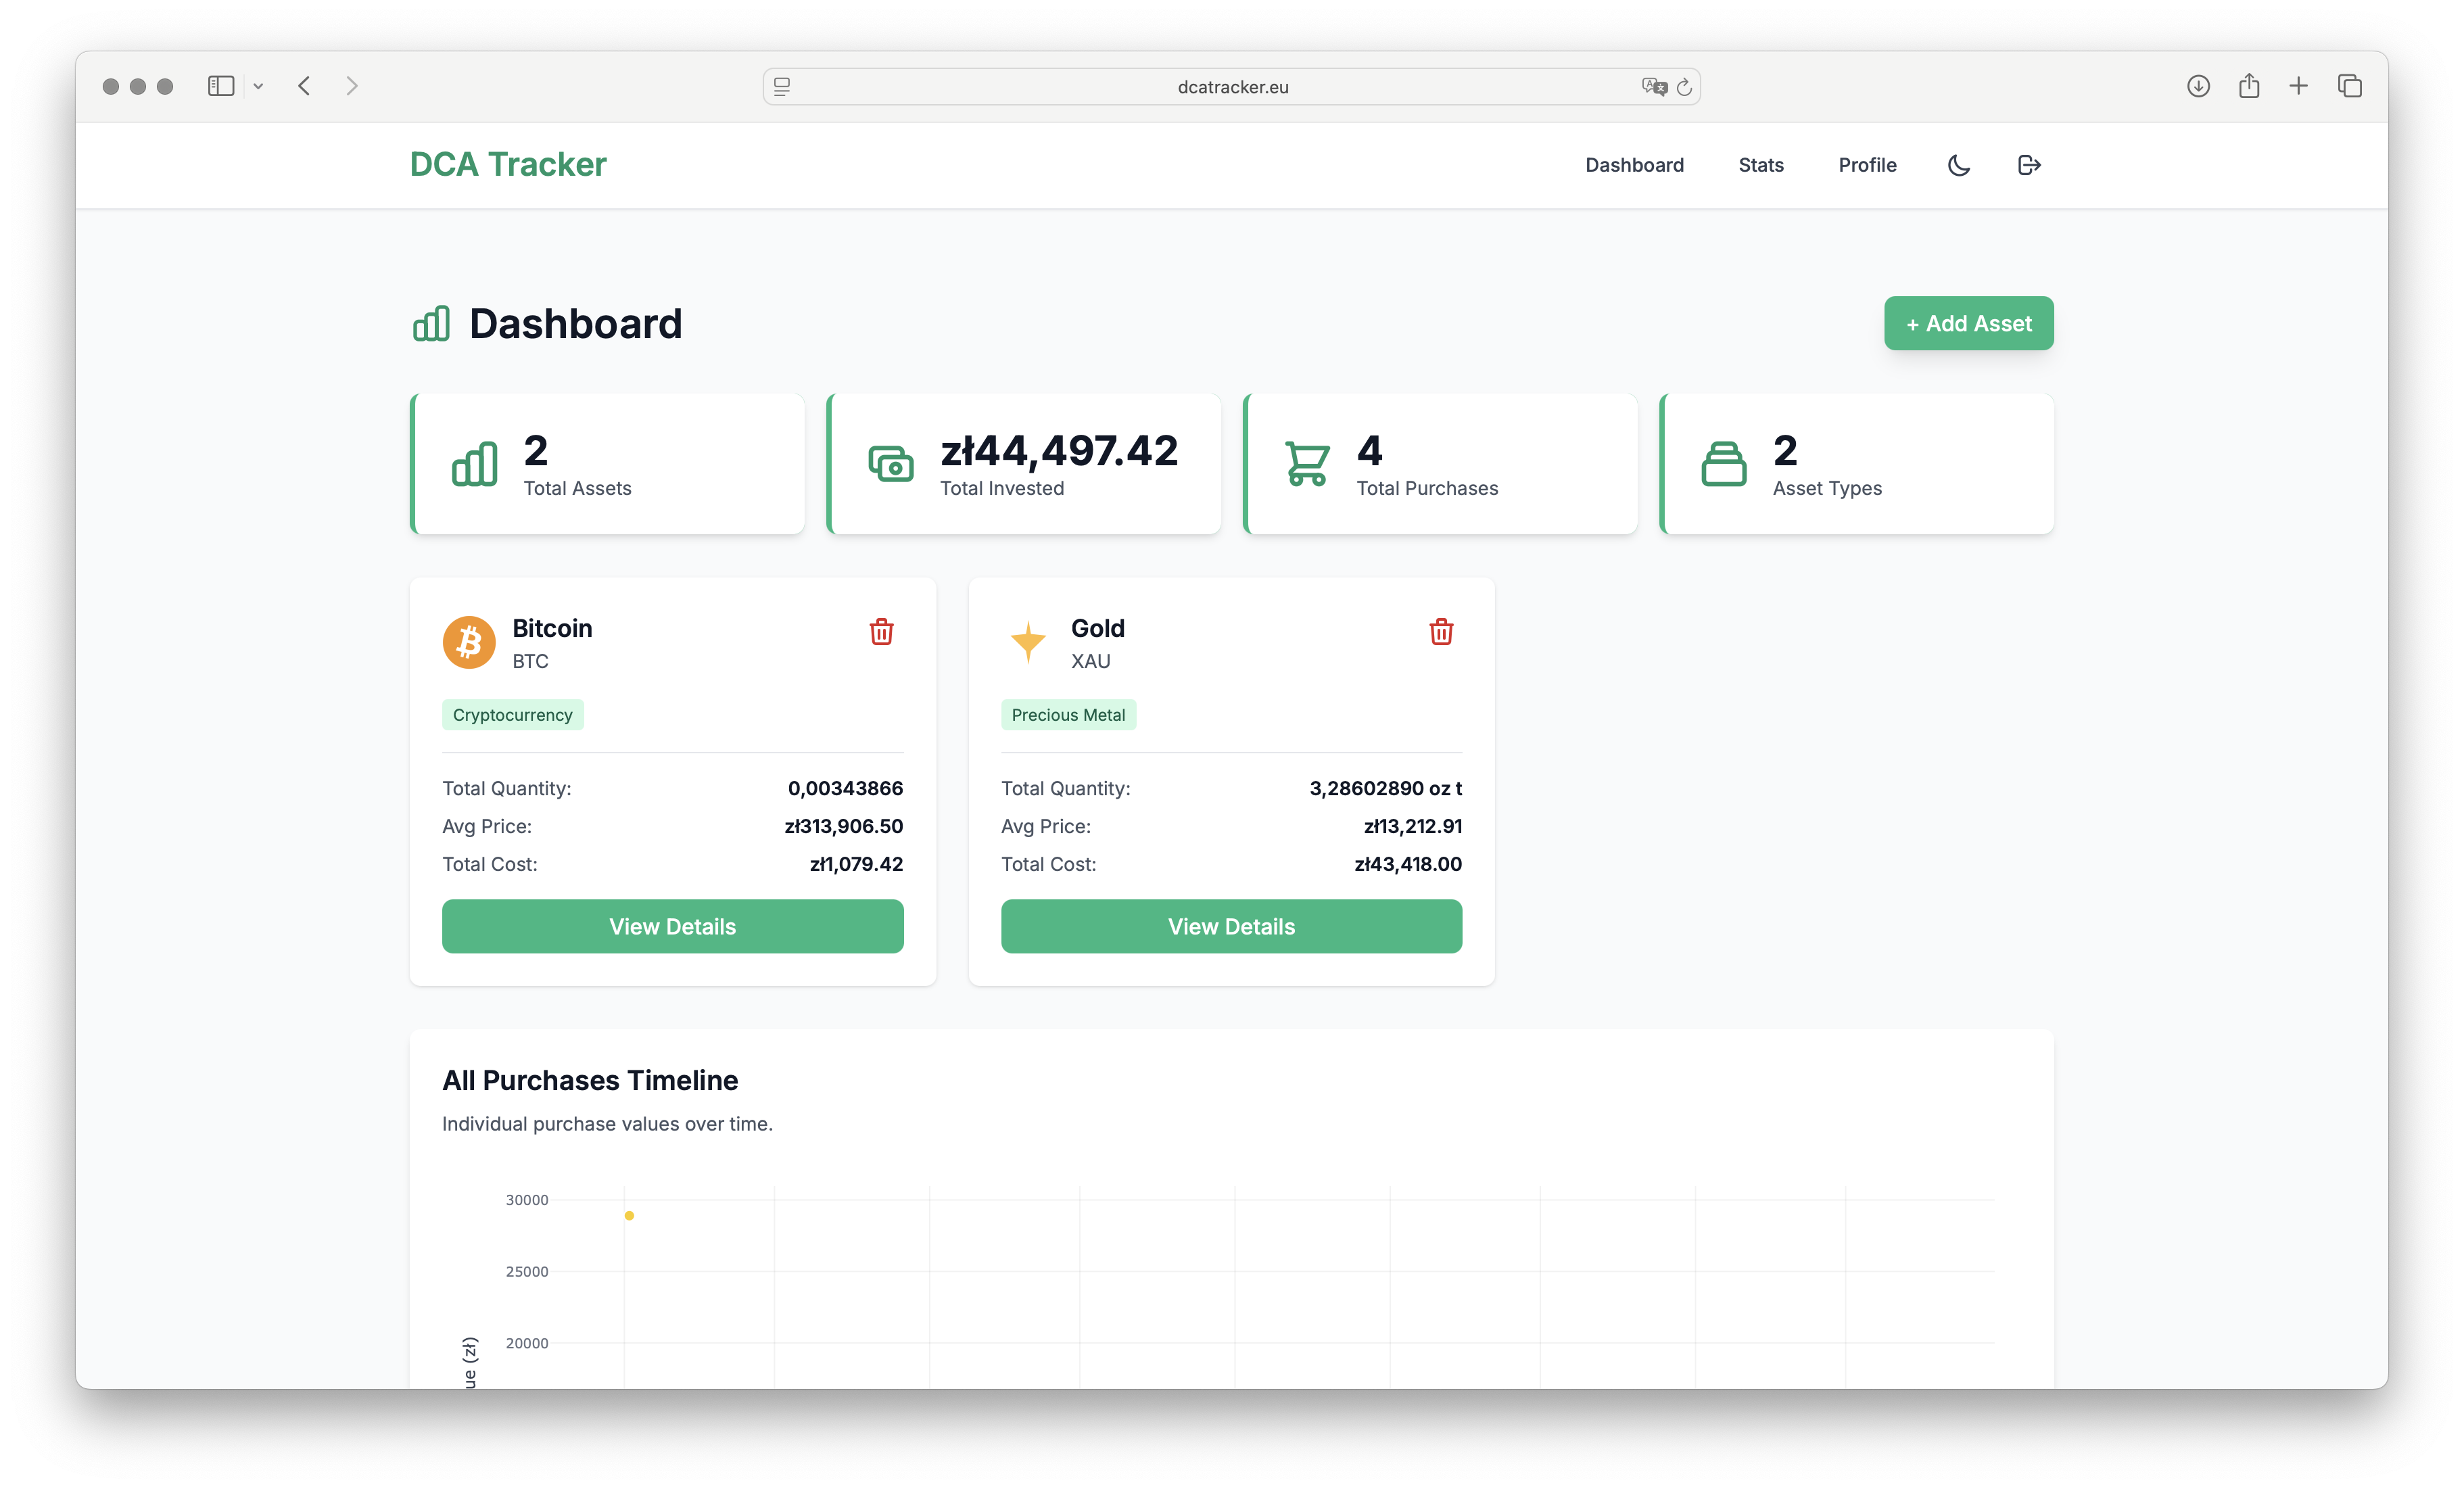Screen dimensions: 2464x1489
Task: Toggle dark mode with the moon icon
Action: (1958, 165)
